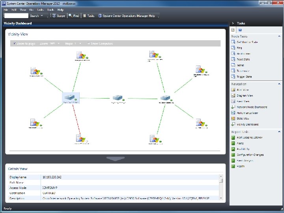Viewport: 284px width, 213px height.
Task: Select the DisplayName value 10.193.220.242
Action: pos(52,177)
